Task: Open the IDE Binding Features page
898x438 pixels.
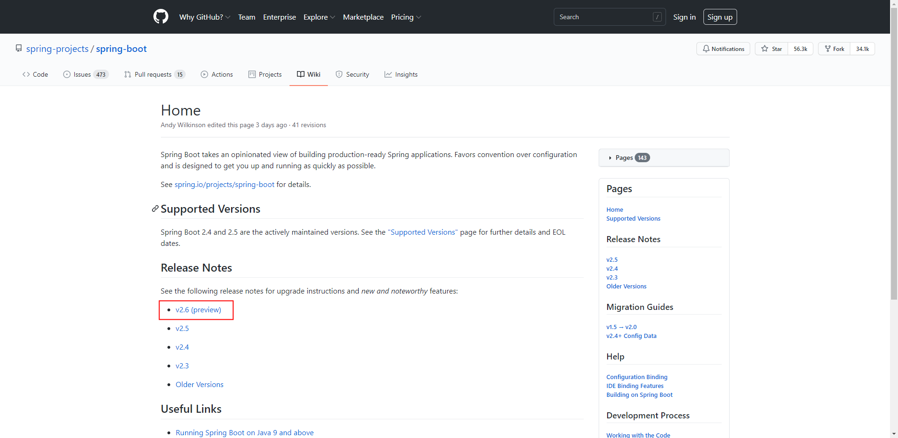Action: [635, 386]
